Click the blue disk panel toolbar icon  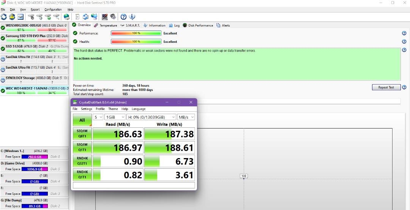pyautogui.click(x=20, y=17)
